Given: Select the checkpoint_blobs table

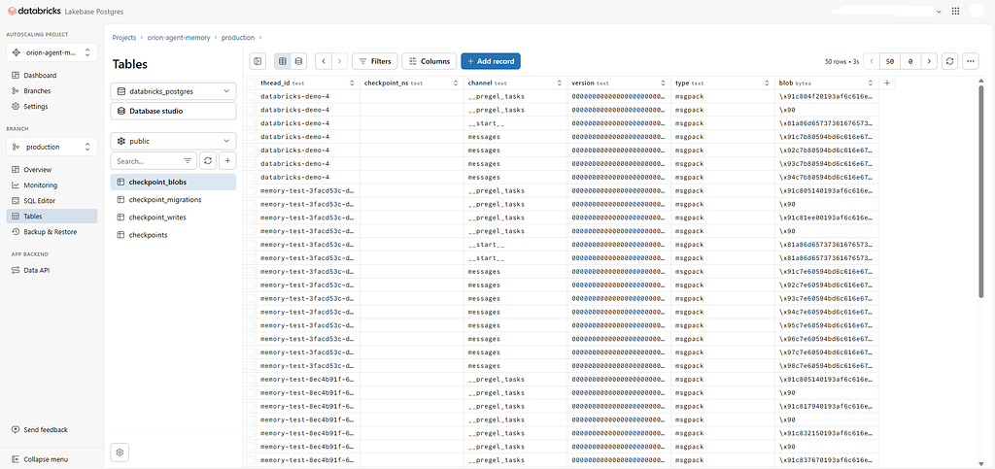Looking at the screenshot, I should 173,182.
